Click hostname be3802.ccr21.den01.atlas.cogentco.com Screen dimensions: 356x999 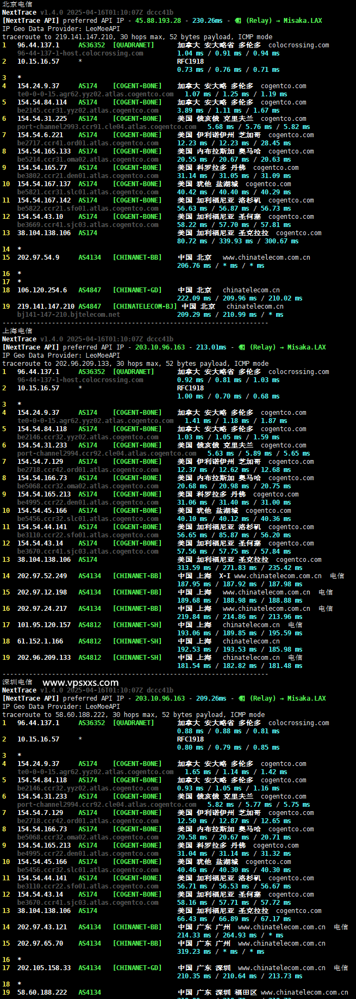88,175
